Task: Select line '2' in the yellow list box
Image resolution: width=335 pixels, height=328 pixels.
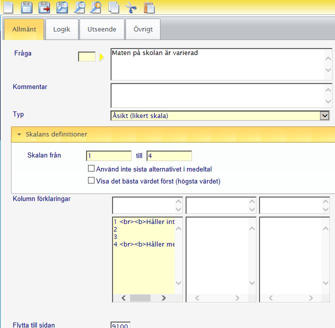Action: tap(115, 229)
